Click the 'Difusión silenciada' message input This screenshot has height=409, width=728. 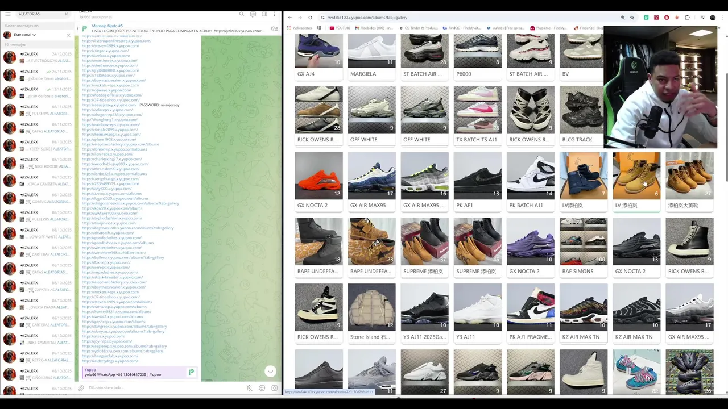pos(165,388)
